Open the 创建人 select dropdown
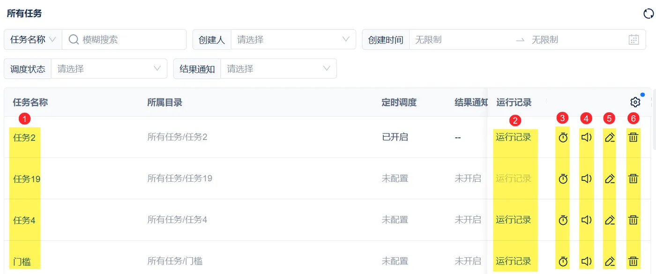Viewport: 656px width, 274px height. [293, 40]
